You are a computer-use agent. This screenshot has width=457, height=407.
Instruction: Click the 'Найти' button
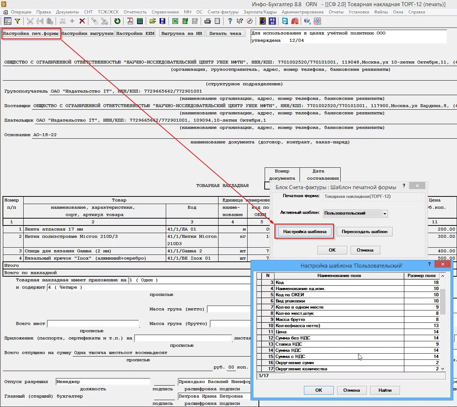tap(385, 390)
